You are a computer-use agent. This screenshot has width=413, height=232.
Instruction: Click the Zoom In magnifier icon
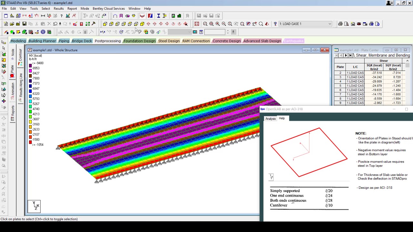(217, 24)
